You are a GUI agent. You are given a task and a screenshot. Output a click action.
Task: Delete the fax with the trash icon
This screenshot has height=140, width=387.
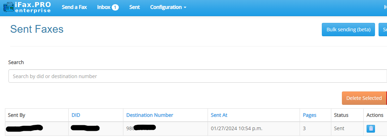click(x=371, y=129)
